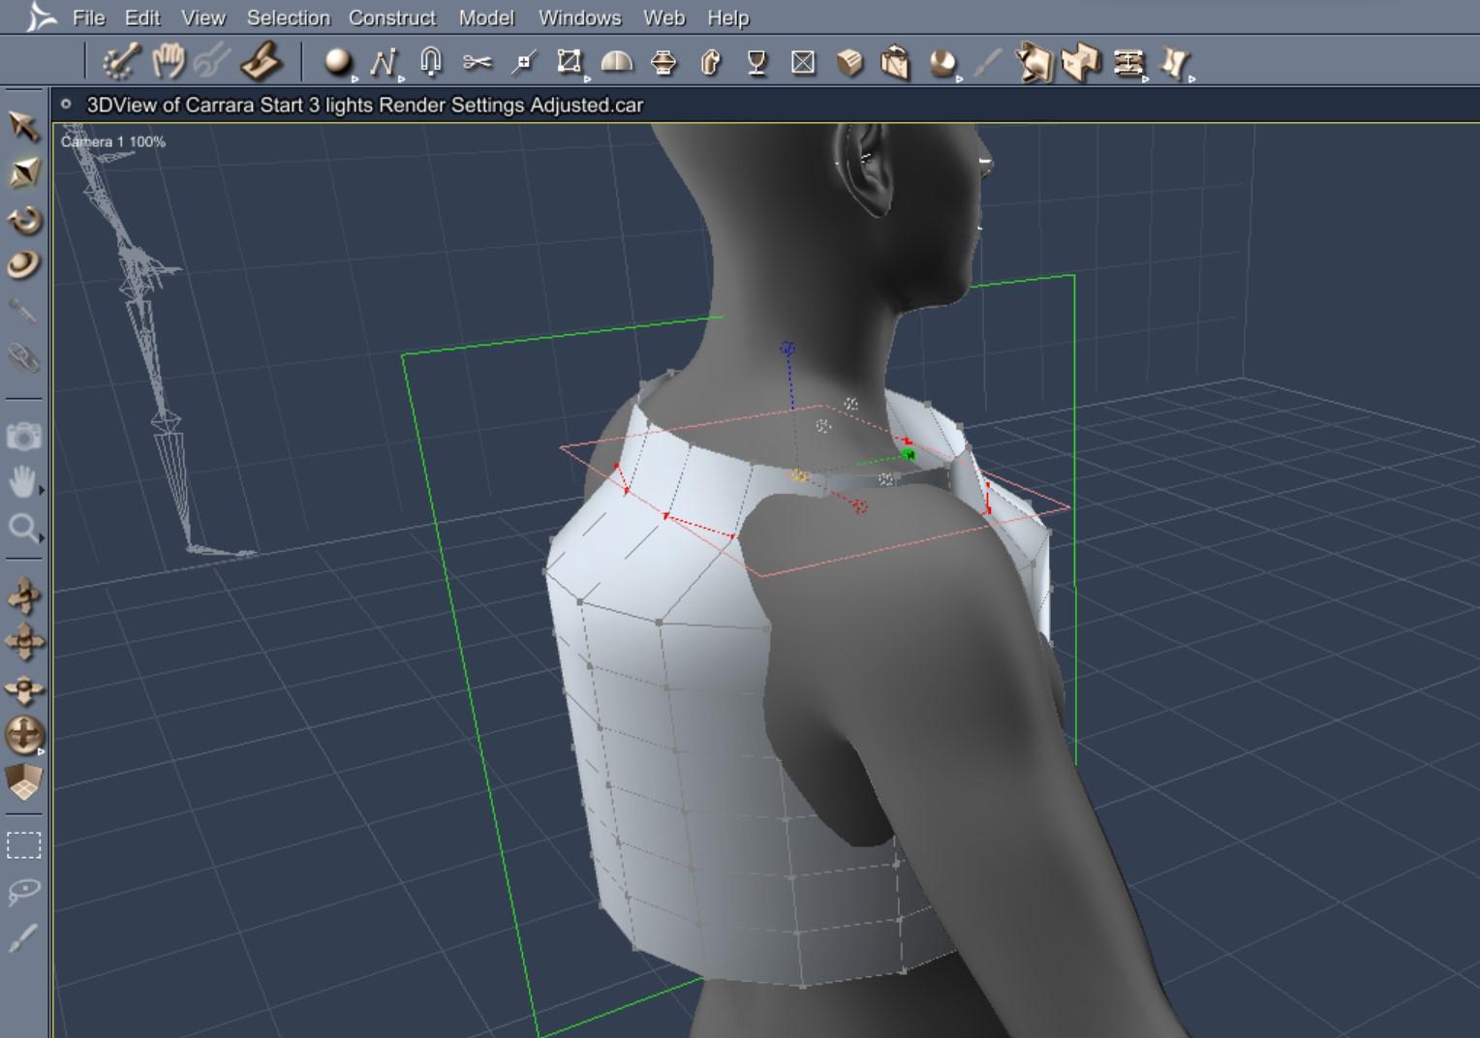Select the wrench room icon
This screenshot has width=1480, height=1038.
tap(212, 62)
